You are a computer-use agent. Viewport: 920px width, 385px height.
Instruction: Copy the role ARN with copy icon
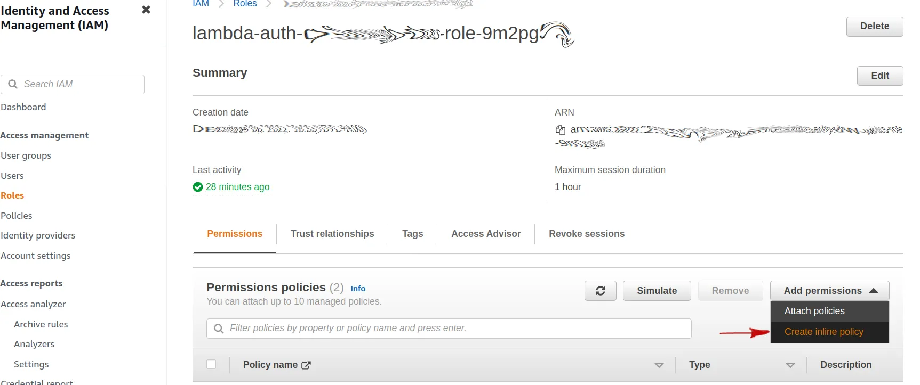pos(561,130)
